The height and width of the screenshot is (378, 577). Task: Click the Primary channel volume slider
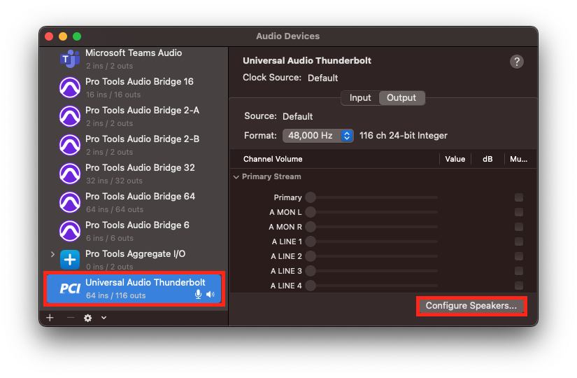tap(371, 197)
